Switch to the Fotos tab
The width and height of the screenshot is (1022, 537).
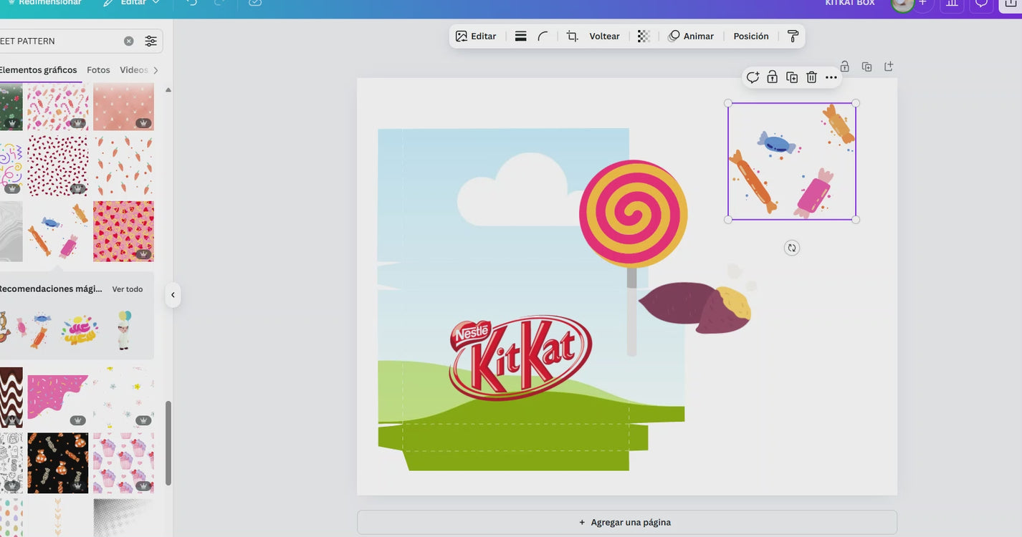[98, 68]
